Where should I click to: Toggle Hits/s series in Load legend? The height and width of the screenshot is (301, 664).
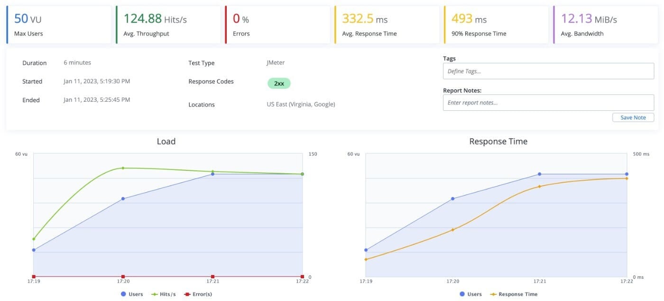164,294
